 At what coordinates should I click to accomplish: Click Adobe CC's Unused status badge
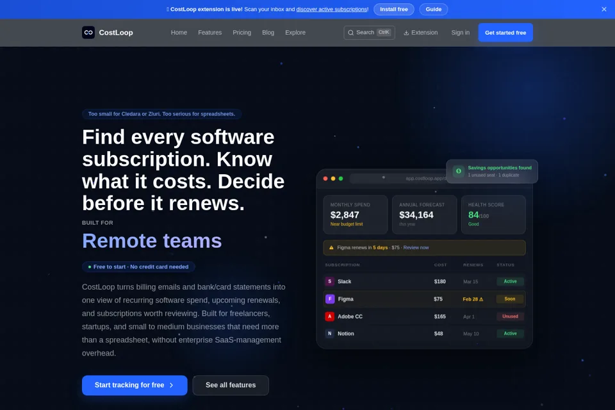pyautogui.click(x=511, y=316)
